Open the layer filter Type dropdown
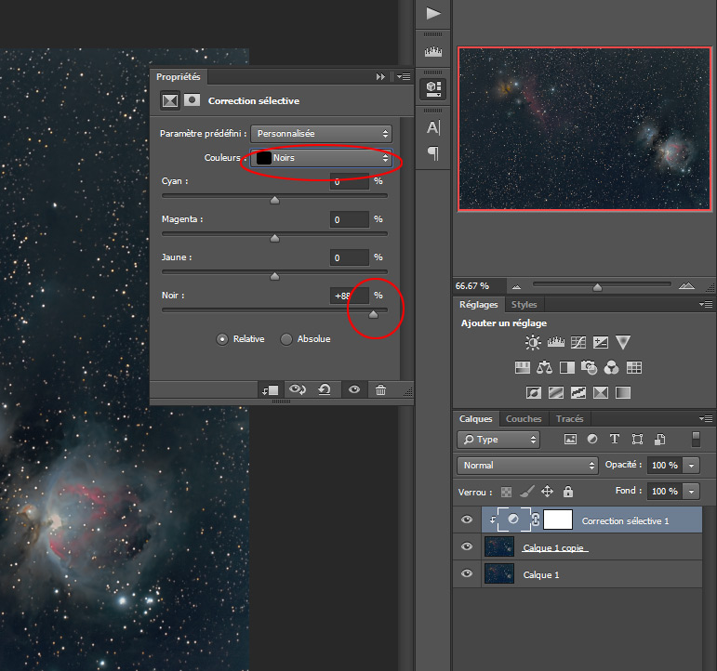Viewport: 717px width, 671px height. [498, 440]
